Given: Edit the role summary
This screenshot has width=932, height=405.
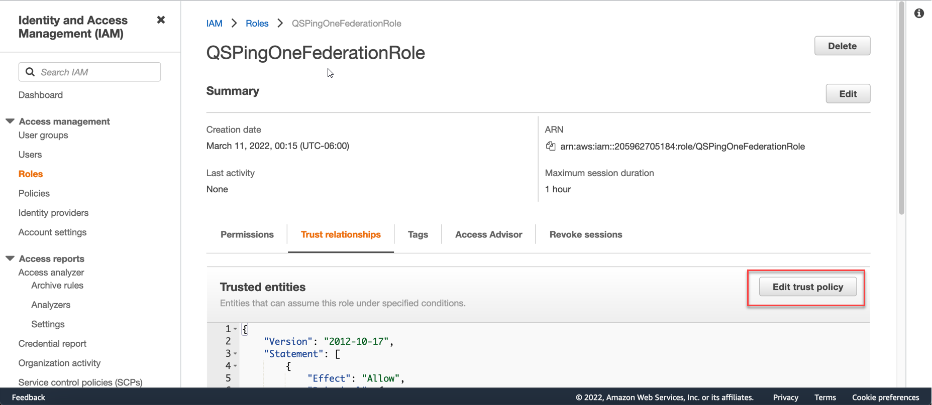Looking at the screenshot, I should [x=848, y=94].
